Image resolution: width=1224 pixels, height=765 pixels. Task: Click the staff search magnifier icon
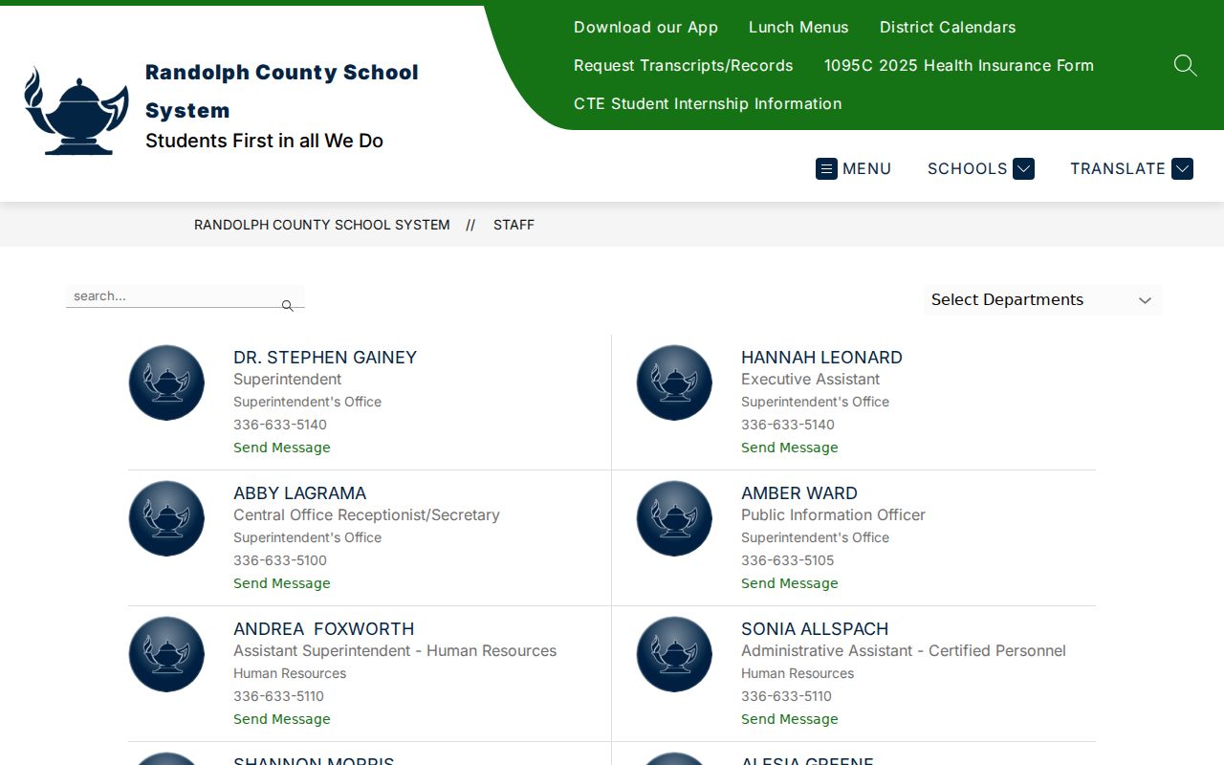(x=287, y=306)
